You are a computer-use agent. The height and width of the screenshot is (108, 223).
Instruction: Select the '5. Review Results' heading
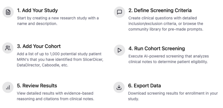click(x=37, y=86)
